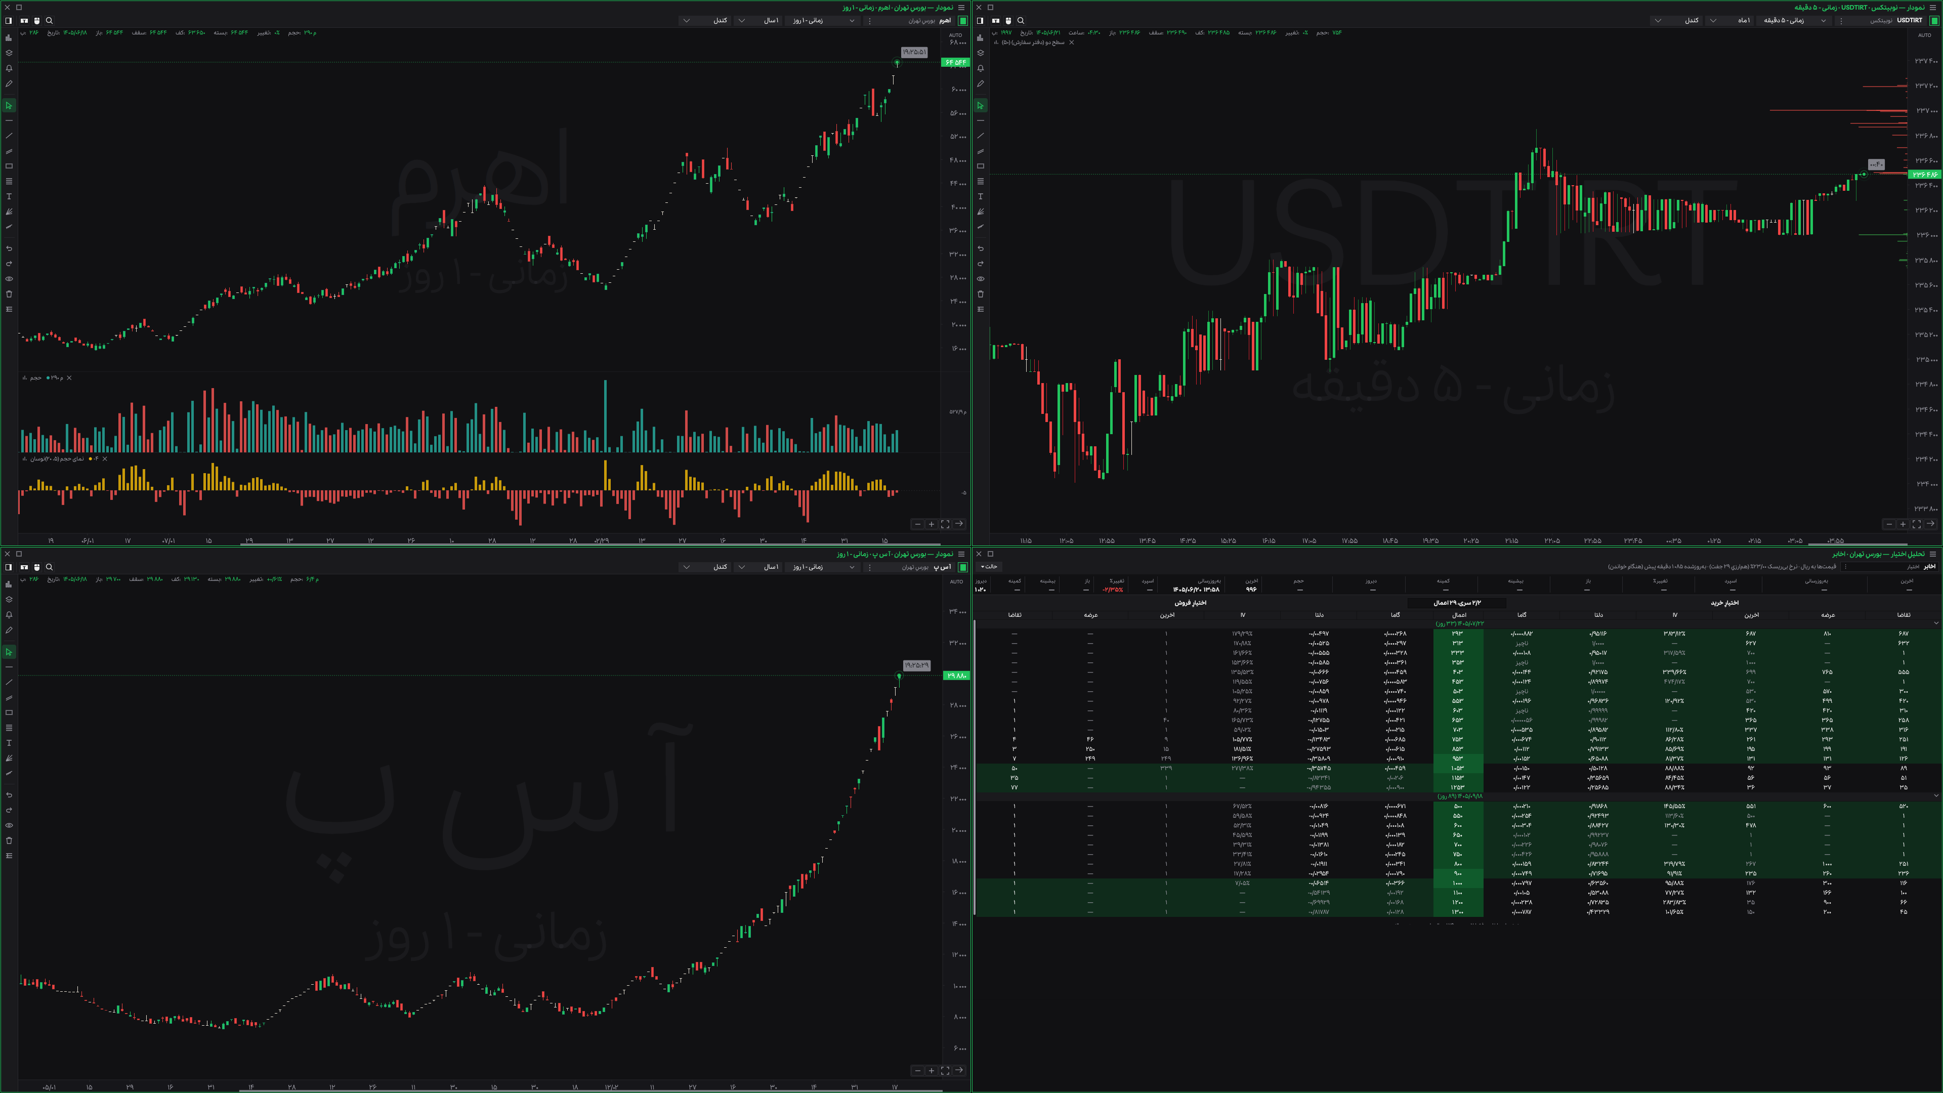The width and height of the screenshot is (1943, 1093).
Task: Open layers panel in اهرم chart sidebar
Action: coord(9,53)
